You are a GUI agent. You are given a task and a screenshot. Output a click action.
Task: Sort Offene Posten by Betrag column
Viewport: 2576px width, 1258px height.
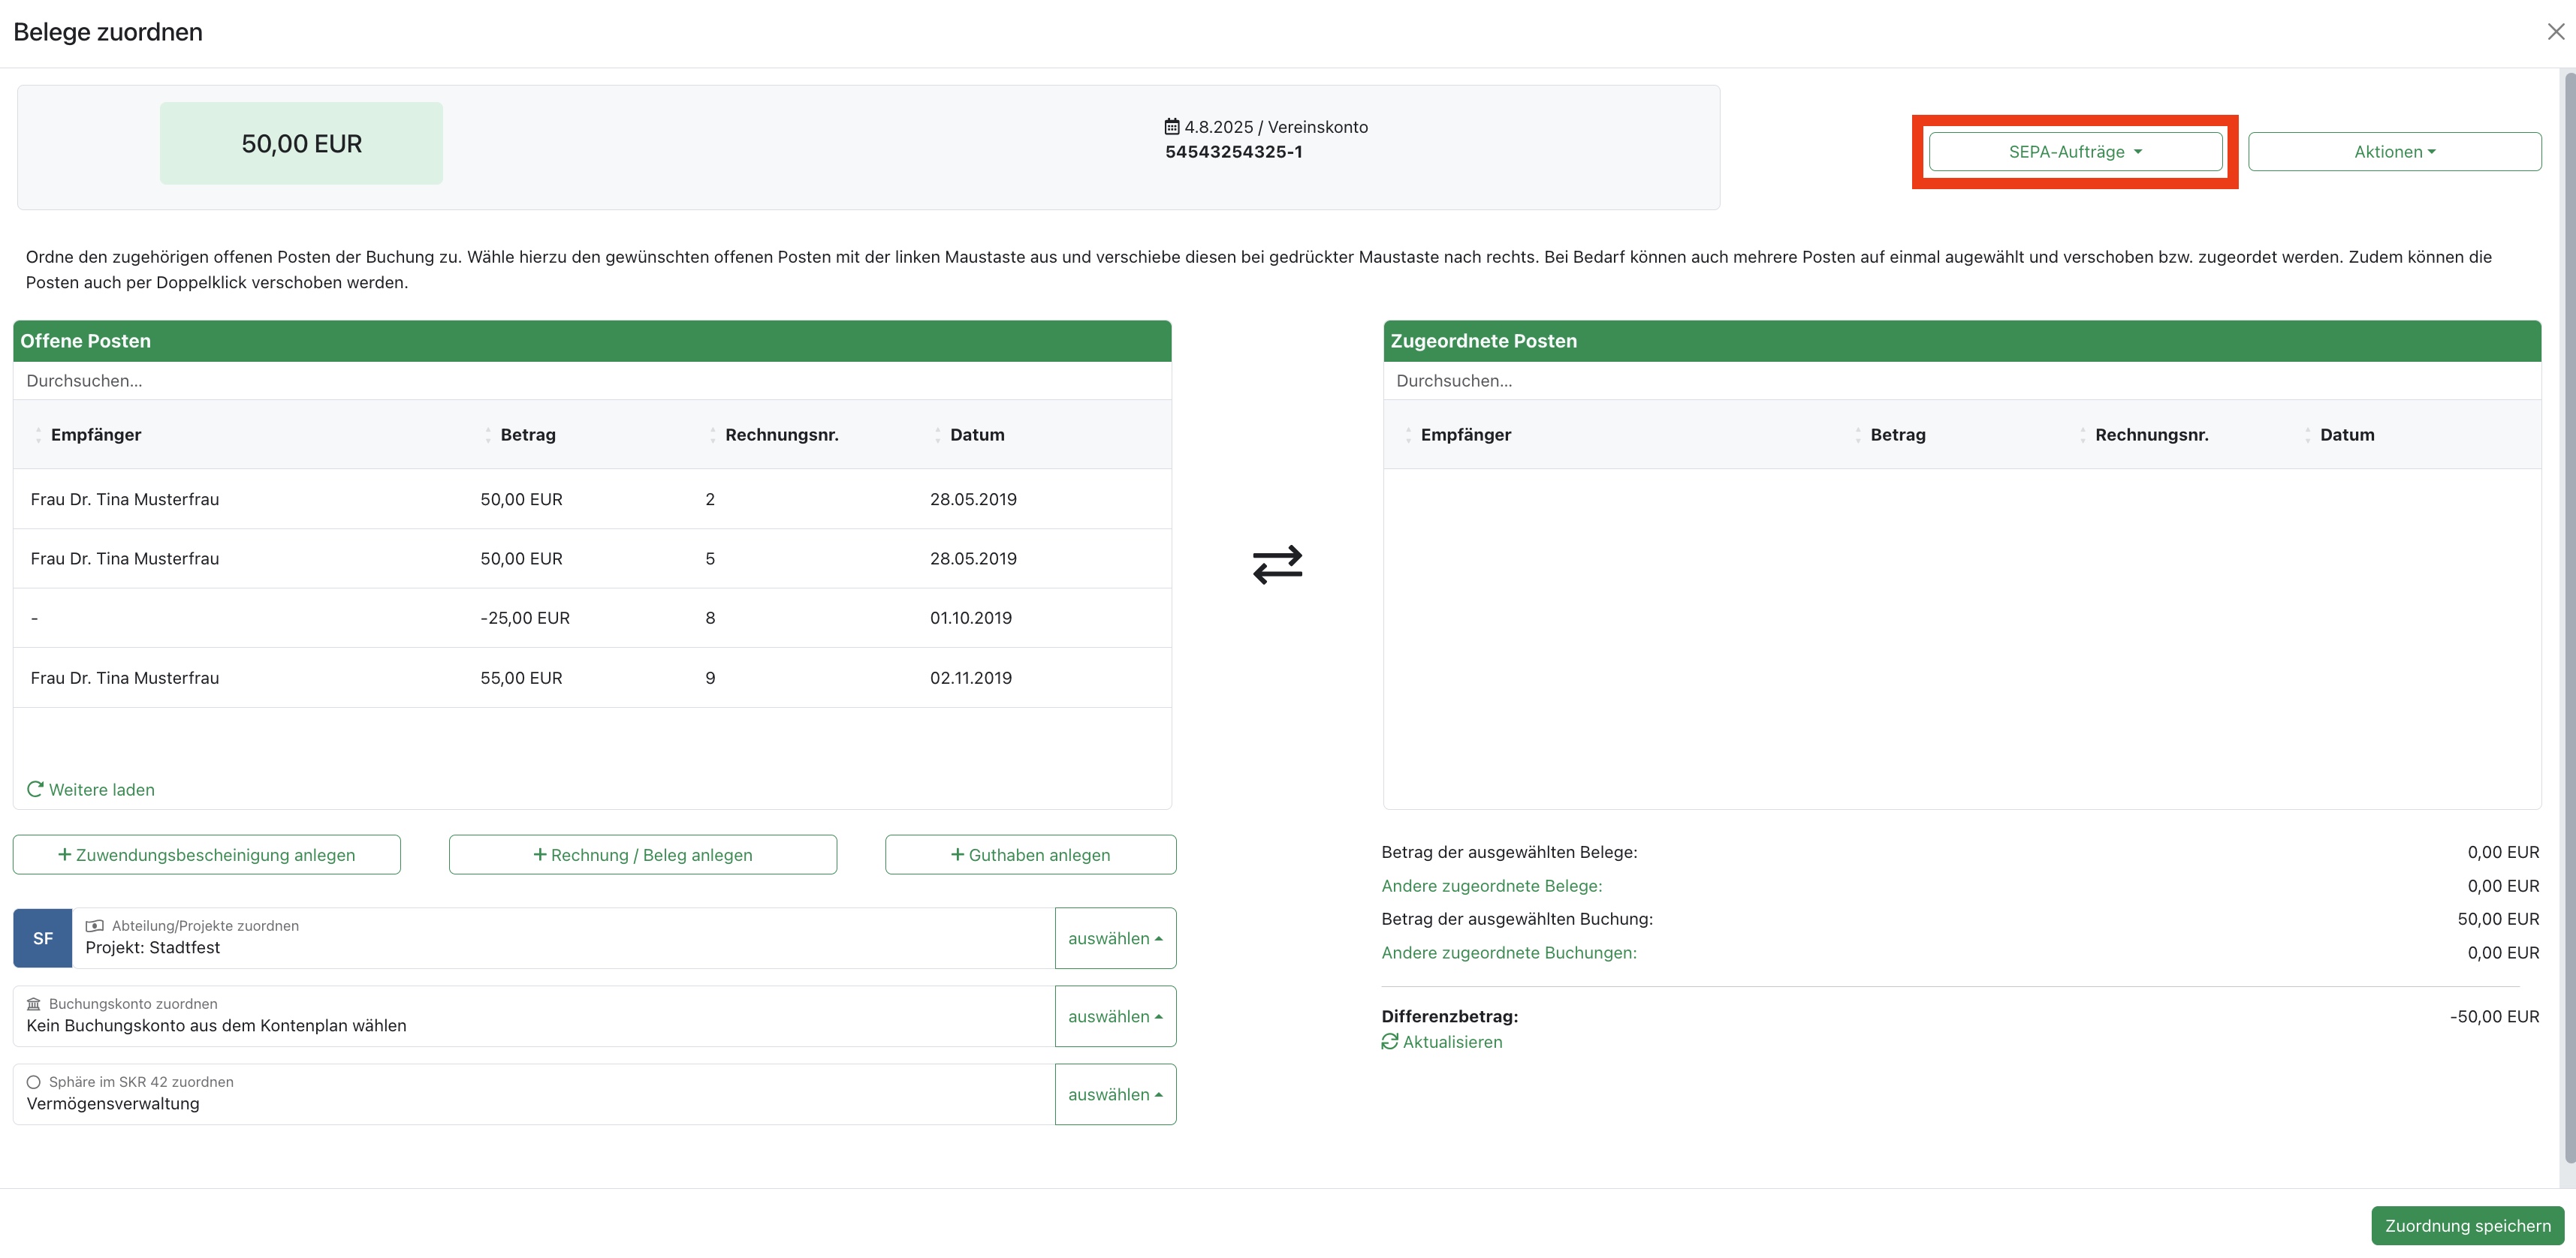click(527, 435)
